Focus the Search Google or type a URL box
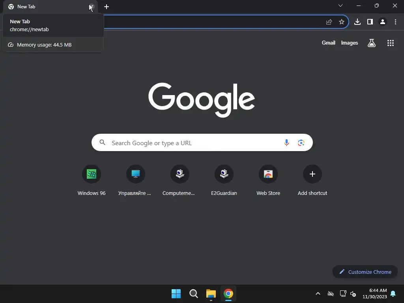The image size is (404, 303). 202,142
